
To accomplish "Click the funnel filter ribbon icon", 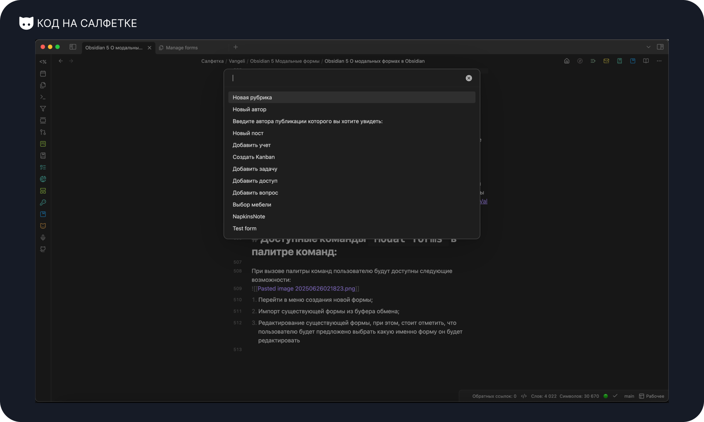I will 43,109.
